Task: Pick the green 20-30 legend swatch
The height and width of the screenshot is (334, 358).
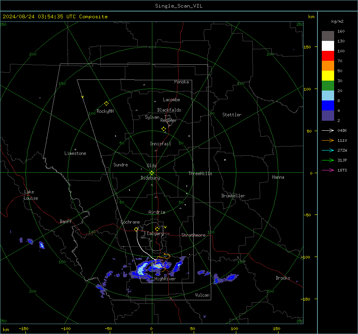Action: 328,86
